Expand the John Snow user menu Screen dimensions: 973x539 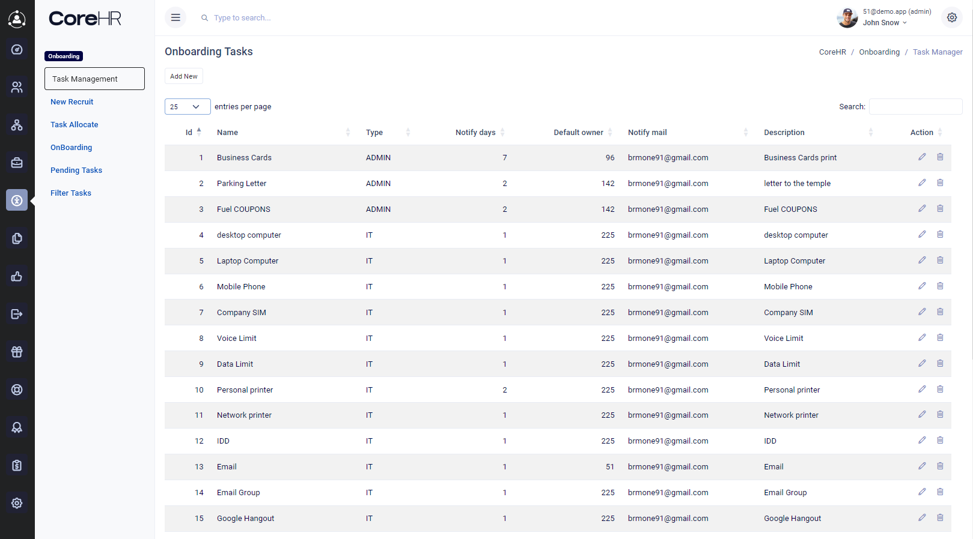point(885,23)
